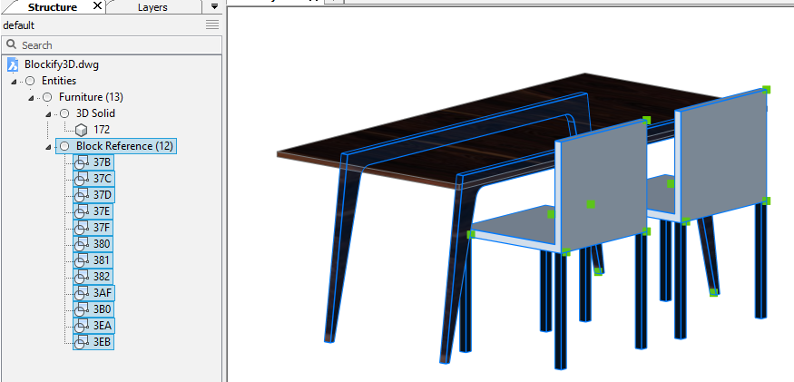Image resolution: width=794 pixels, height=382 pixels.
Task: Select block reference 380
Action: [x=102, y=244]
